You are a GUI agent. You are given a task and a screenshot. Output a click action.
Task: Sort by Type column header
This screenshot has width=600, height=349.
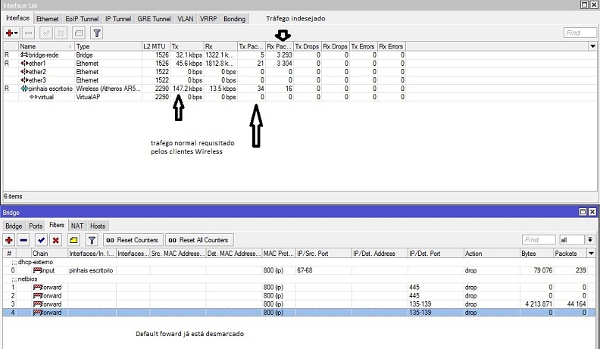coord(108,46)
